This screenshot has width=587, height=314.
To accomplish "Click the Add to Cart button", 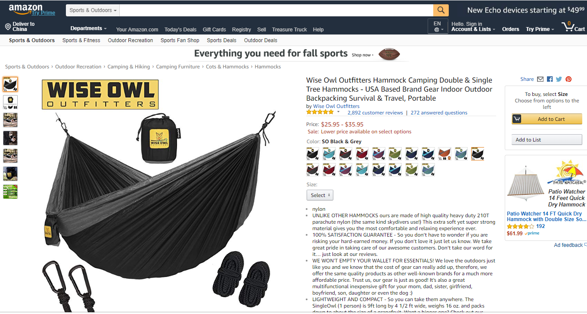I will tap(547, 119).
